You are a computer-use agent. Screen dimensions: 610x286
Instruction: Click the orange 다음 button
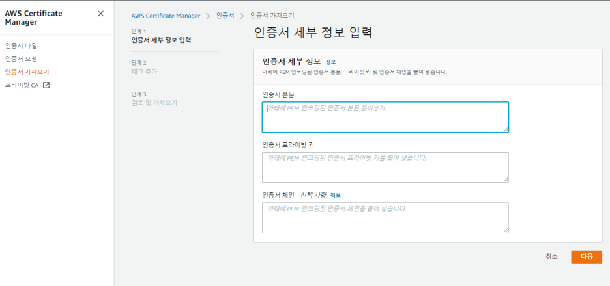coord(586,257)
